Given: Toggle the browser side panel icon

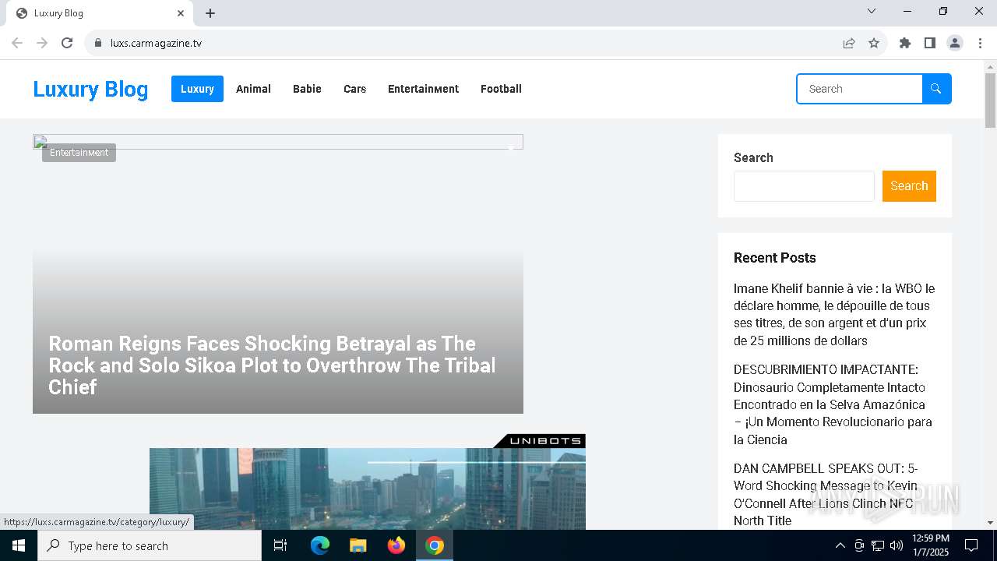Looking at the screenshot, I should click(x=930, y=43).
